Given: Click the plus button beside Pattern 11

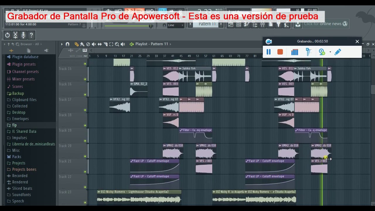Looking at the screenshot, I should pyautogui.click(x=221, y=24).
